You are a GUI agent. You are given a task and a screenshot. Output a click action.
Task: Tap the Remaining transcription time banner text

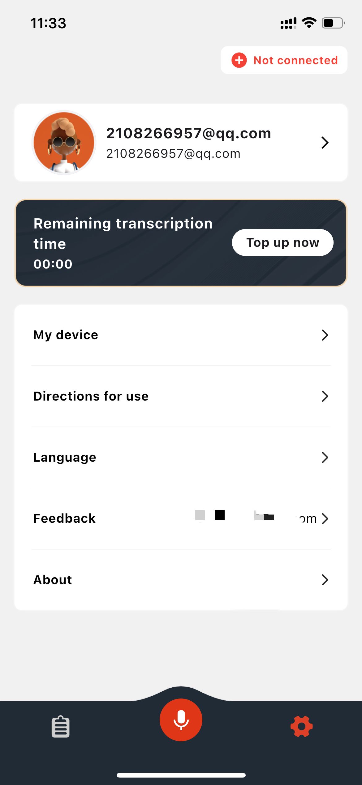pyautogui.click(x=123, y=233)
